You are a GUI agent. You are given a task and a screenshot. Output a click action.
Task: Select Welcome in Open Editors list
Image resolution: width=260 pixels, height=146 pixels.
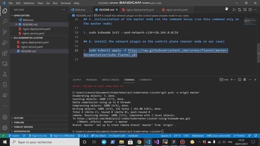click(28, 20)
